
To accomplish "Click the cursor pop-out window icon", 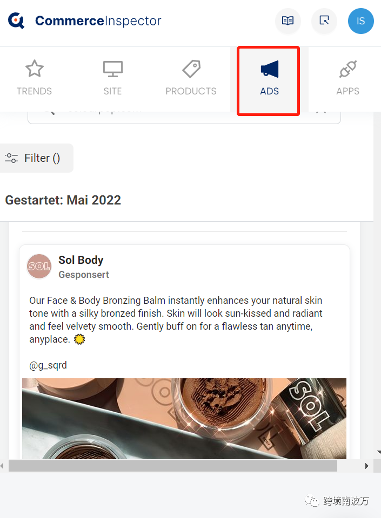I will point(324,21).
